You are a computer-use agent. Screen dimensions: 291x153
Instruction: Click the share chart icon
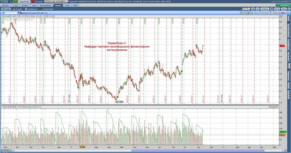click(x=257, y=9)
